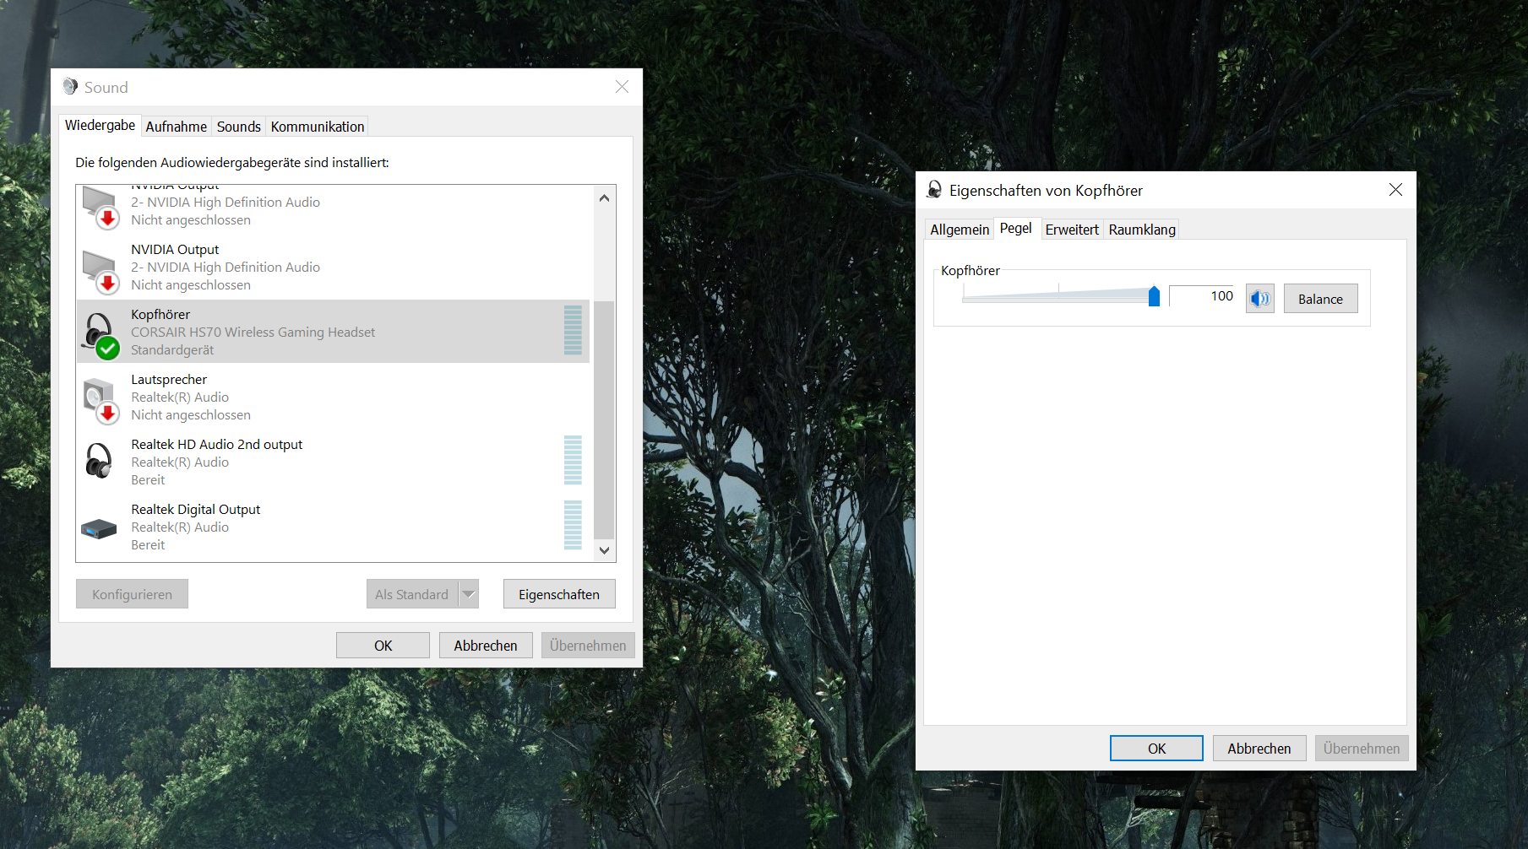Viewport: 1528px width, 849px height.
Task: Open Eigenschaften in the Sound window
Action: point(559,594)
